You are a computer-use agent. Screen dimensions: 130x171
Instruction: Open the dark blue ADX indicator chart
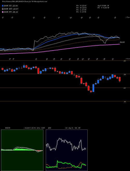point(67,150)
